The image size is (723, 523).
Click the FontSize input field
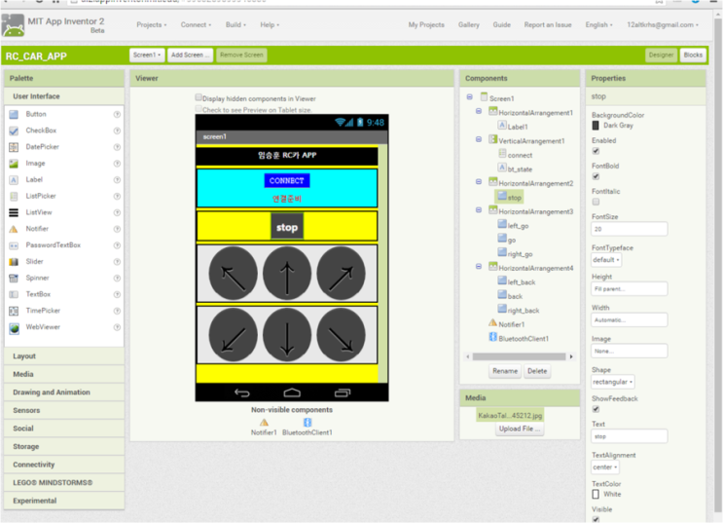click(x=629, y=229)
